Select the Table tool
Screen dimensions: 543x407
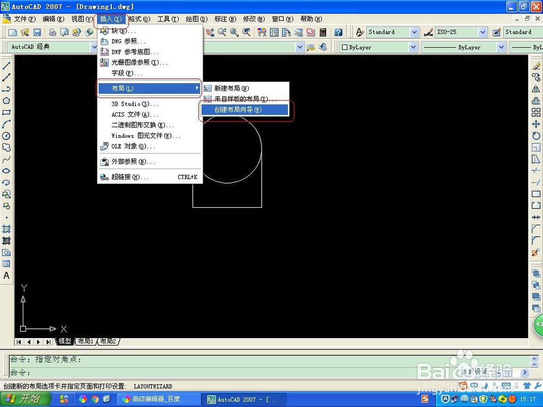6,264
